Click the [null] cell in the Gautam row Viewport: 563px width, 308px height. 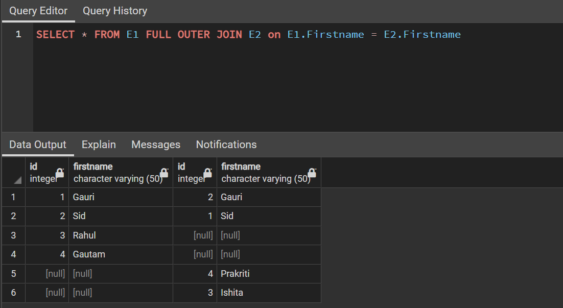pyautogui.click(x=203, y=254)
